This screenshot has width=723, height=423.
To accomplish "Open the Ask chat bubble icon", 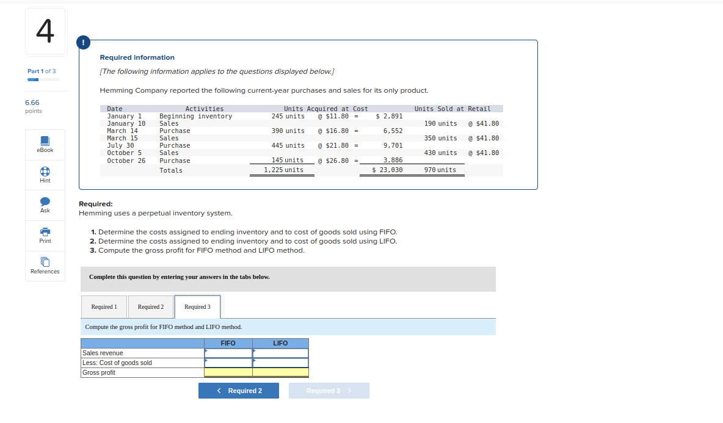I will point(45,201).
